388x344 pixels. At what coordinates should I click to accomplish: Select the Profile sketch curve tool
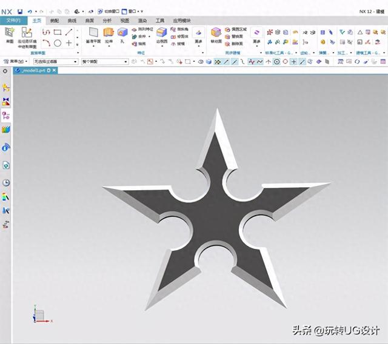[x=46, y=32]
